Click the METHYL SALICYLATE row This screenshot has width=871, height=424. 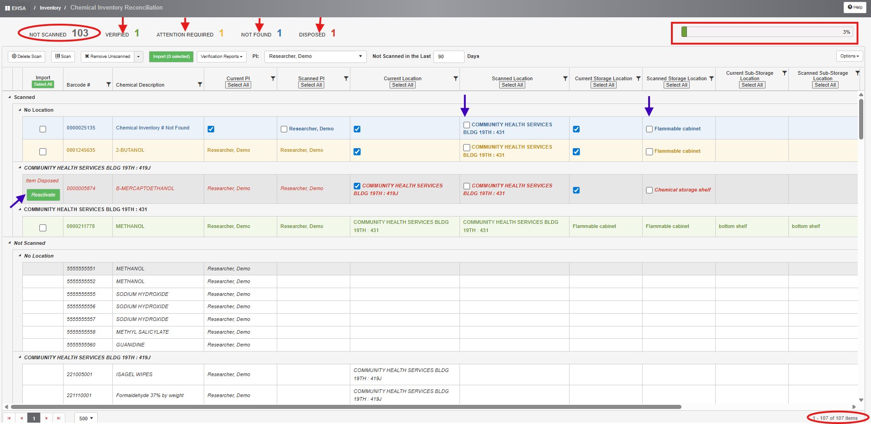(440, 332)
